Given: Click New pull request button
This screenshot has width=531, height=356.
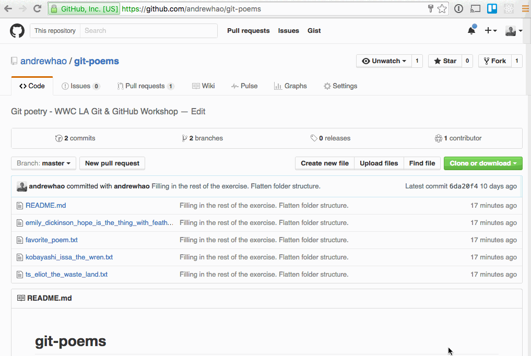Looking at the screenshot, I should (x=112, y=163).
